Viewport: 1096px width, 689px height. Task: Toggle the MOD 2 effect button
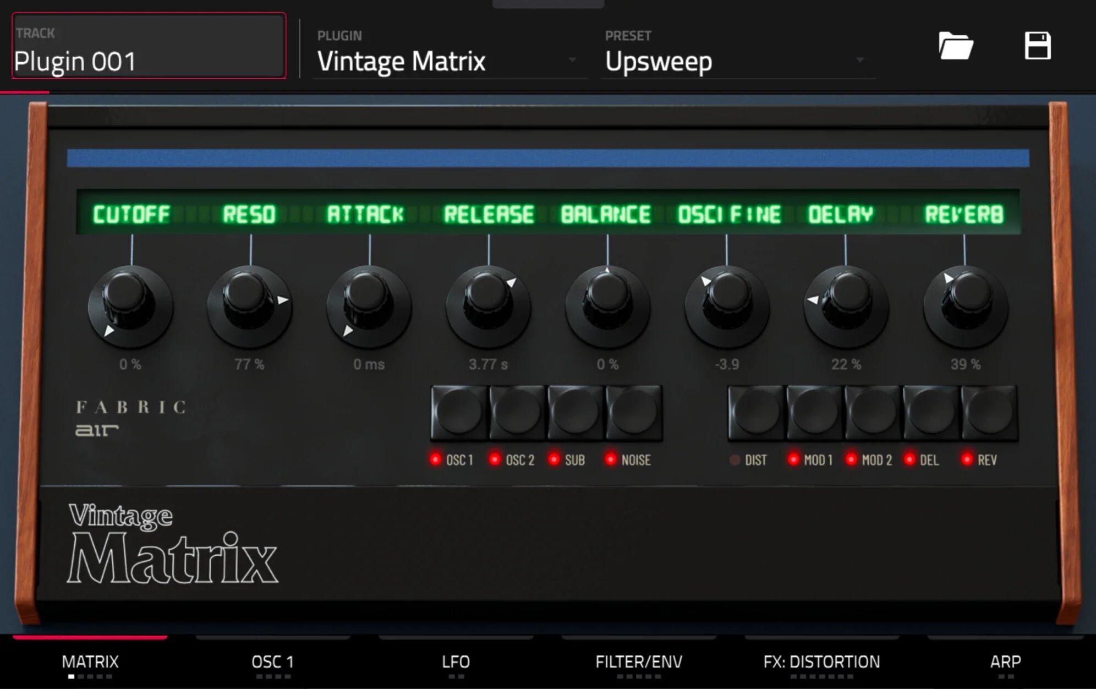coord(873,413)
